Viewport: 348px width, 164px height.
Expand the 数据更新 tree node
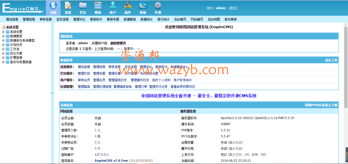(3, 36)
